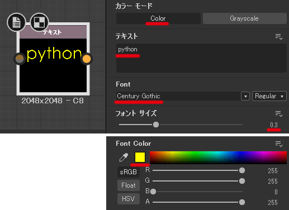Click the フォント サイズ label

coord(136,113)
